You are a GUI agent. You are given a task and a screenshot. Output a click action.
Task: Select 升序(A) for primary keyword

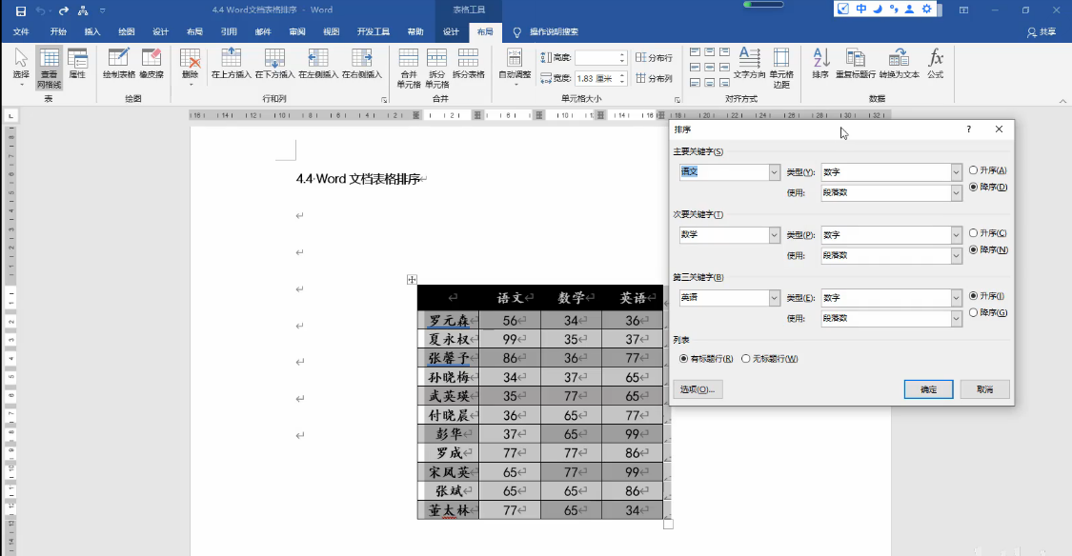pyautogui.click(x=987, y=170)
